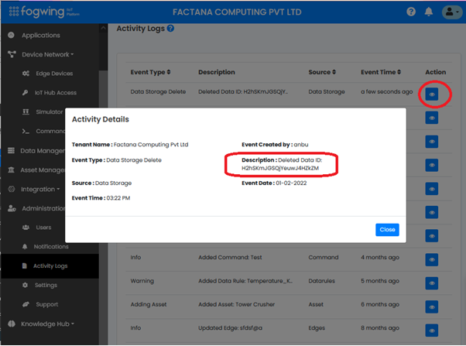The image size is (466, 346).
Task: Close the Activity Details dialog
Action: tap(387, 230)
